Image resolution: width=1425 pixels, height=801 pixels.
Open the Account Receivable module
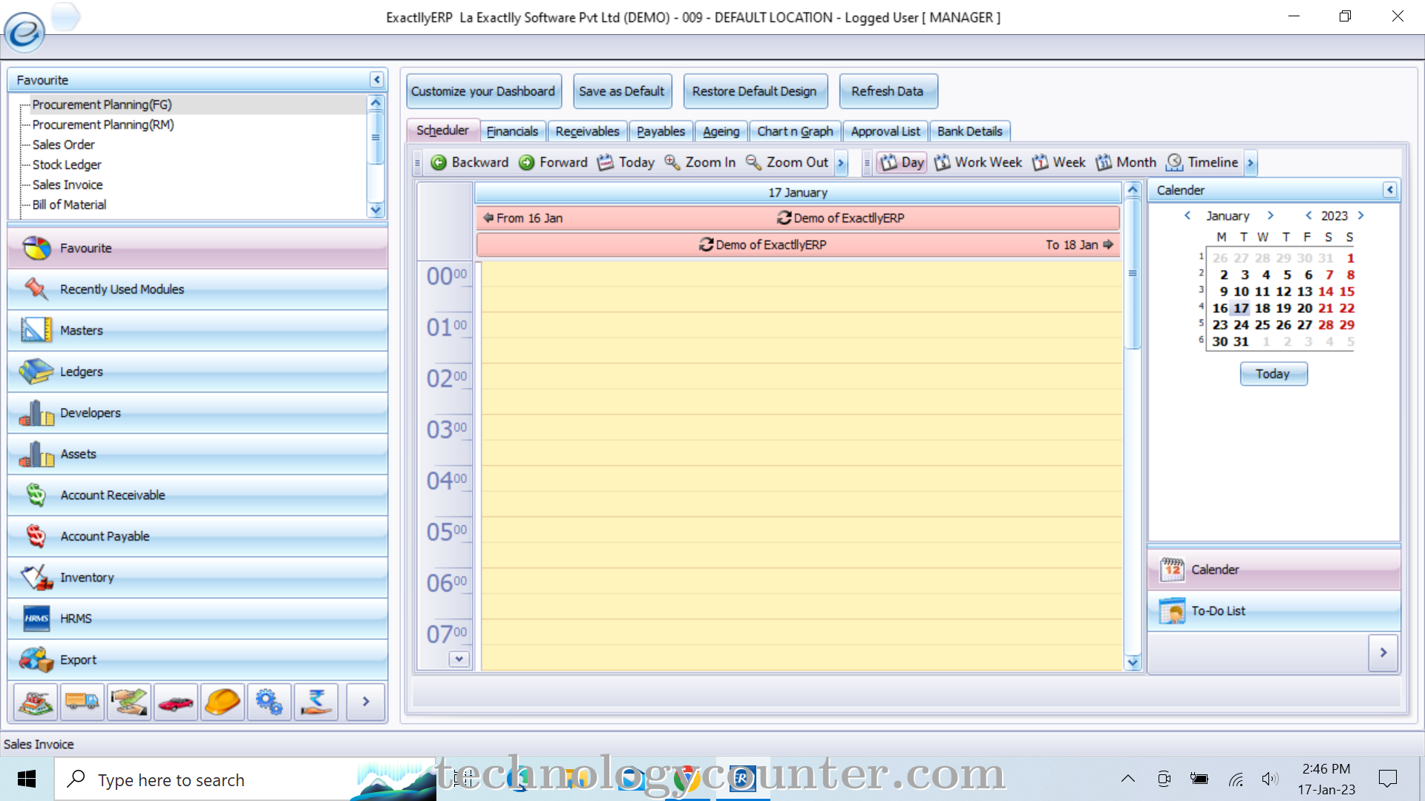[112, 495]
